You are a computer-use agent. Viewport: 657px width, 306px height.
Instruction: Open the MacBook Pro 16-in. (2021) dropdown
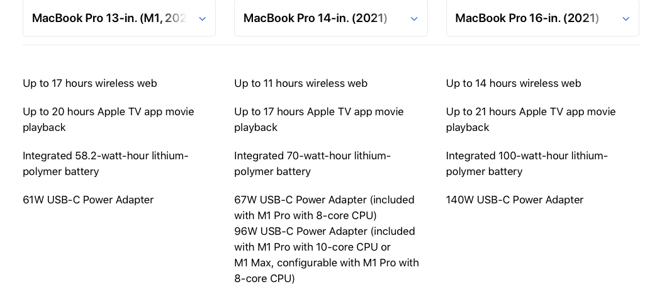pos(527,18)
